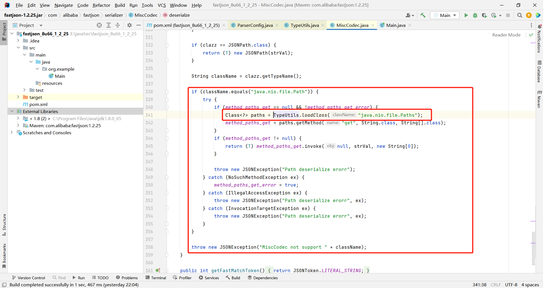Image resolution: width=543 pixels, height=288 pixels.
Task: Open the Terminal tool window
Action: coord(156,278)
